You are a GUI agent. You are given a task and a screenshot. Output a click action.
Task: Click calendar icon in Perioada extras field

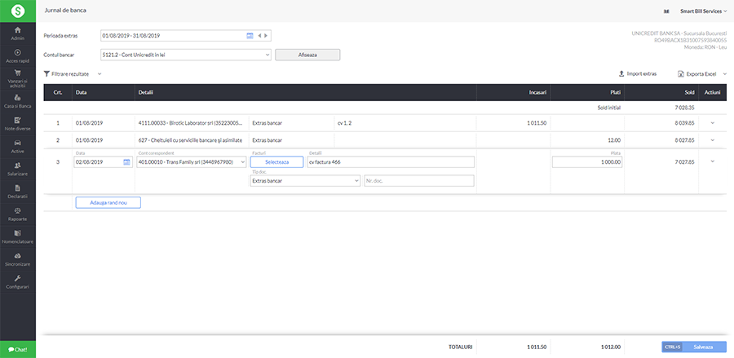pos(250,36)
